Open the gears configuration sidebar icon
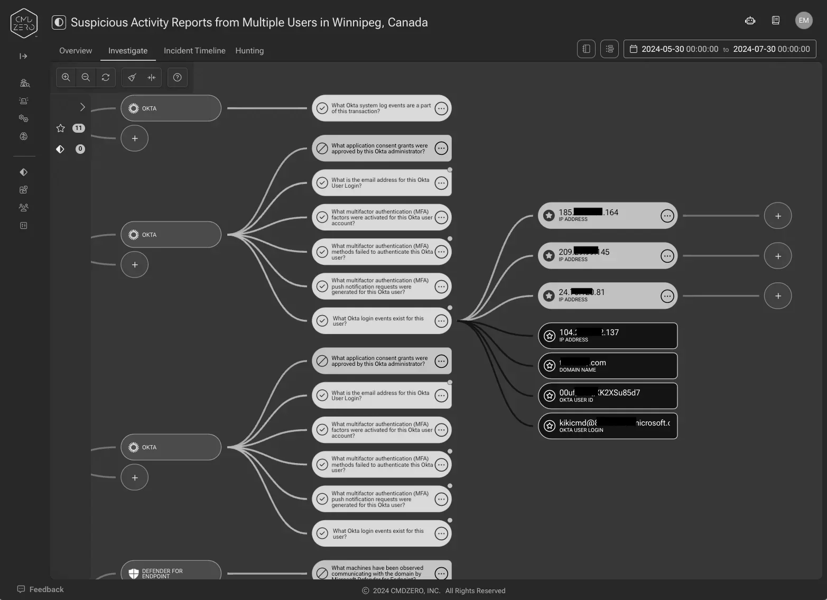The width and height of the screenshot is (827, 600). 24,118
